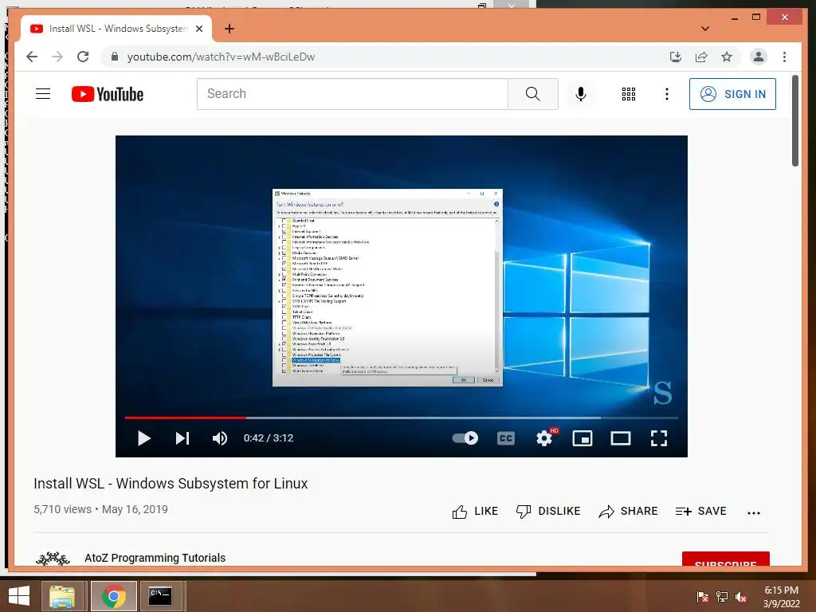Image resolution: width=816 pixels, height=612 pixels.
Task: Click the page vertical scrollbar
Action: pyautogui.click(x=795, y=121)
